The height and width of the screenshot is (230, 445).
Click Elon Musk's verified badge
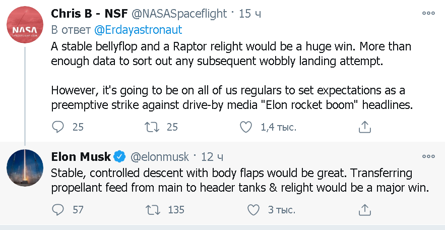119,156
